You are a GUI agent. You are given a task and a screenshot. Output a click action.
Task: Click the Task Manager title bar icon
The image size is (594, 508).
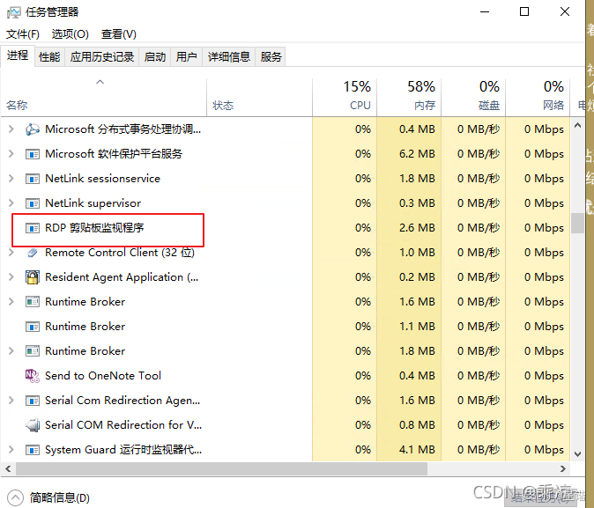[13, 12]
